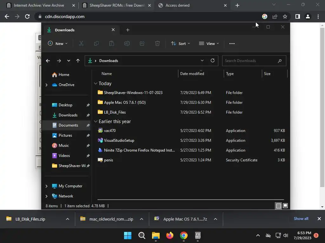Click the Google icon in address bar
Image resolution: width=325 pixels, height=243 pixels.
point(265,16)
